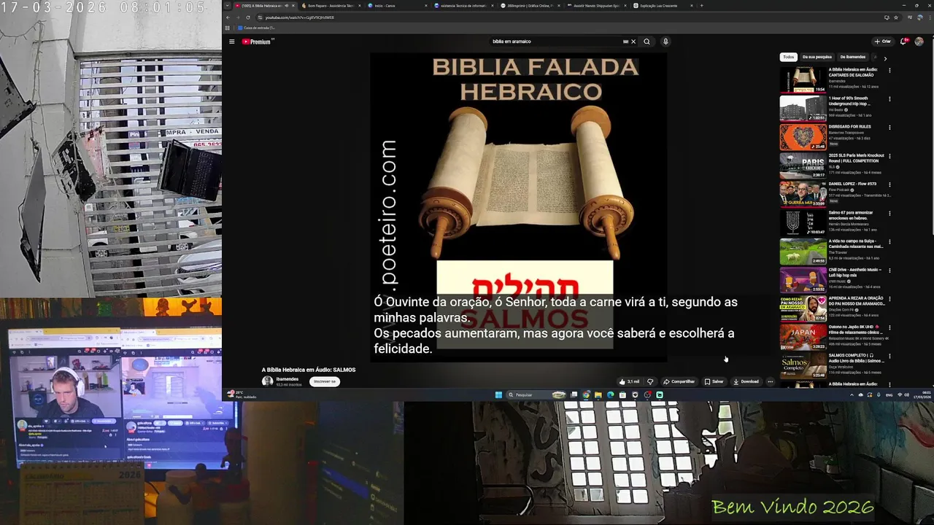Open the ibamendes channel avatar

coord(268,381)
